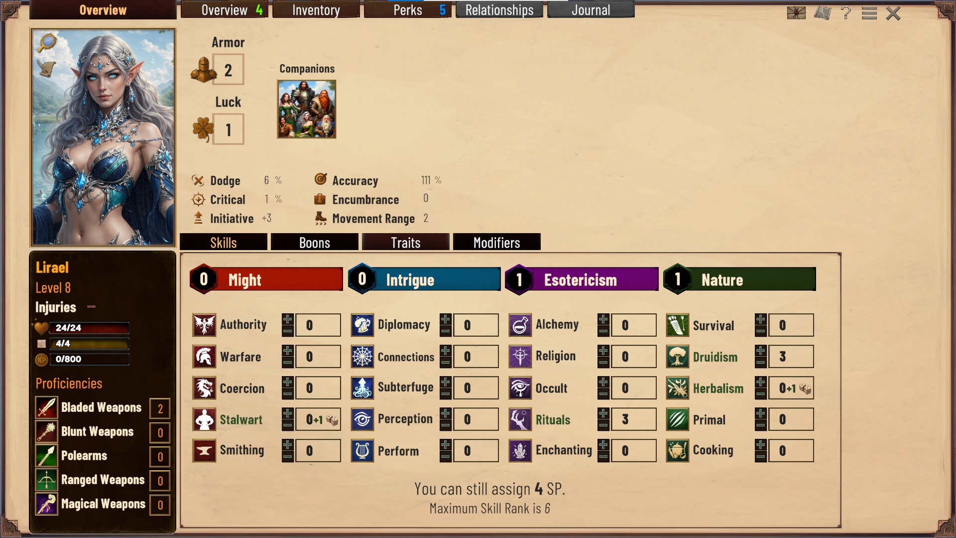Image resolution: width=956 pixels, height=538 pixels.
Task: Click the Smithing anvil icon
Action: click(204, 451)
